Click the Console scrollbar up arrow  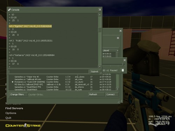coord(100,15)
